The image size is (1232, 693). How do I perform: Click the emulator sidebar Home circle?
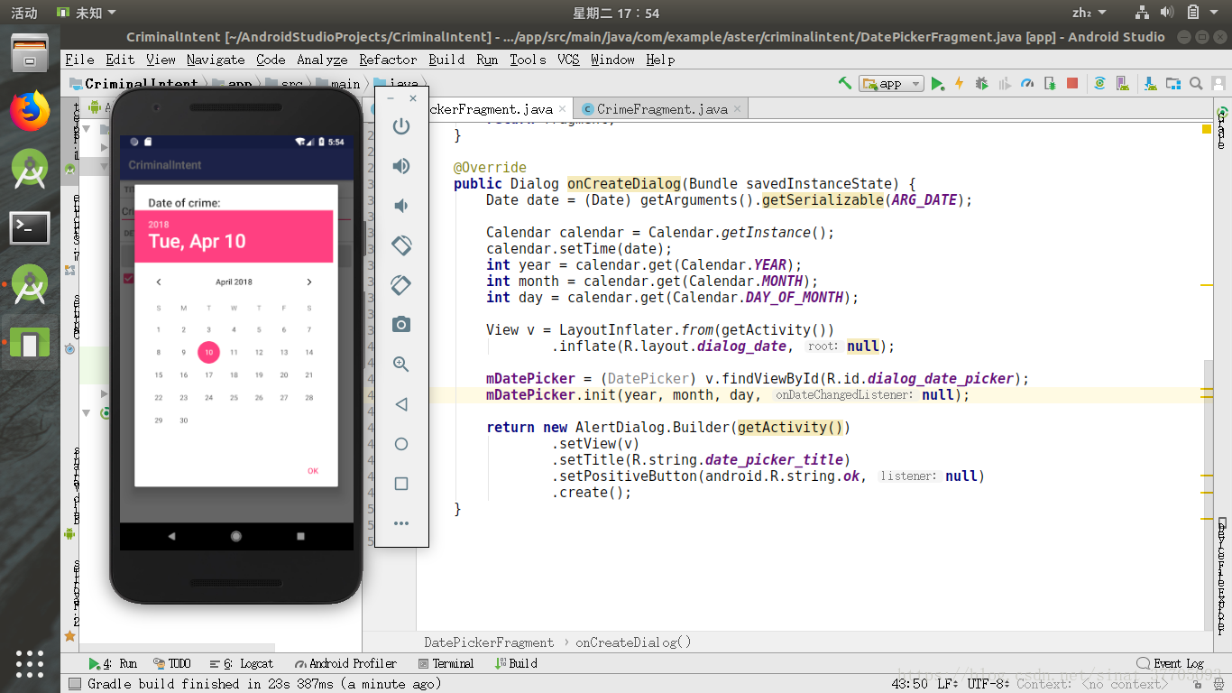coord(401,444)
